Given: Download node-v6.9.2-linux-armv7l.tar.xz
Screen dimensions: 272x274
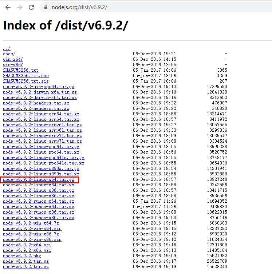Looking at the screenshot, I should click(42, 141).
